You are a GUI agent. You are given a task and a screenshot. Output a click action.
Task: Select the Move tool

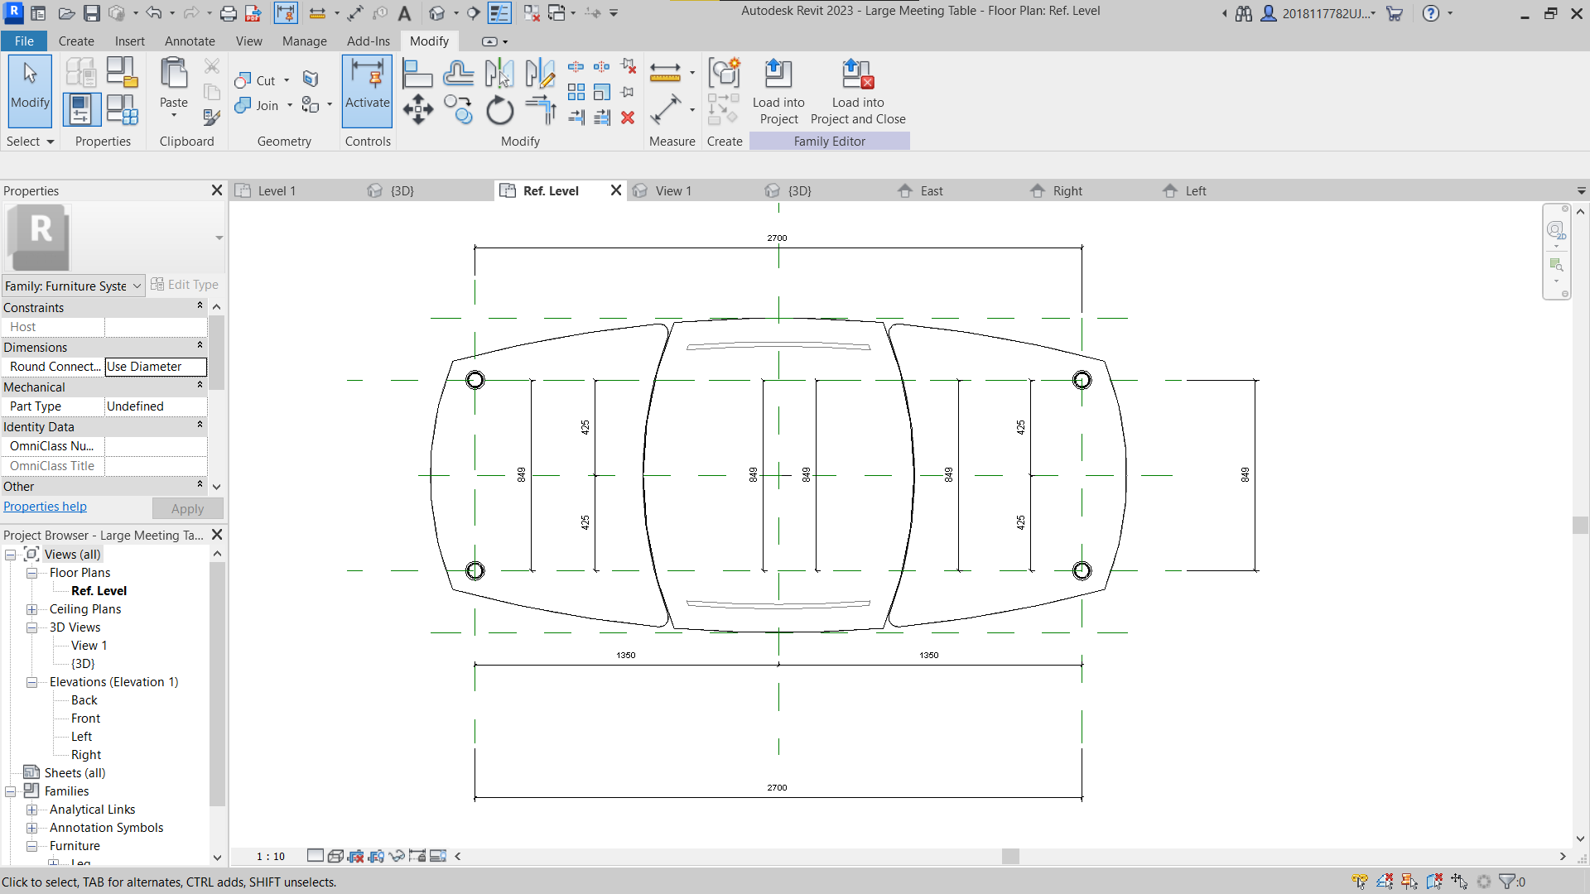418,110
